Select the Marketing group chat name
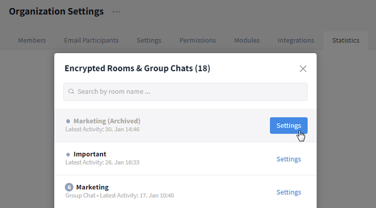The width and height of the screenshot is (376, 208). [92, 187]
